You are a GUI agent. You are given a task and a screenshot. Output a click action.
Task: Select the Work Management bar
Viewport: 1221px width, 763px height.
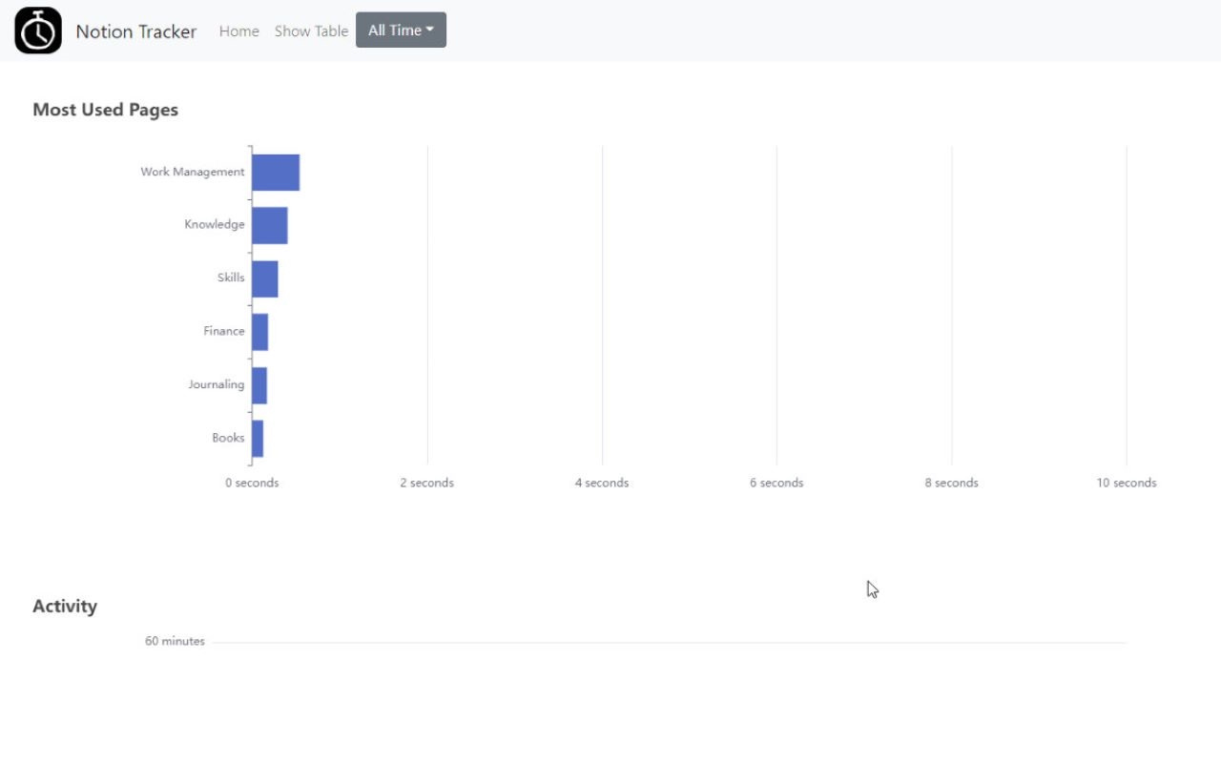pyautogui.click(x=275, y=172)
